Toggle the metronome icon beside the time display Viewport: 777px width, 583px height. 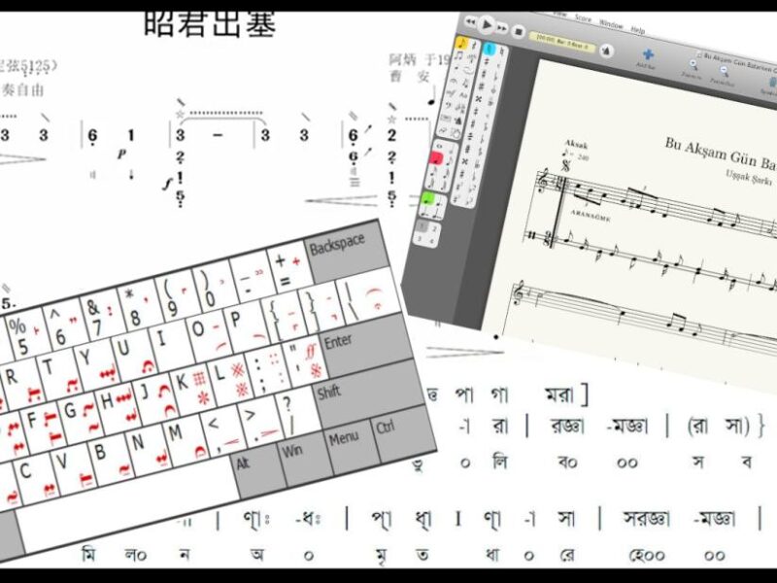tap(606, 50)
